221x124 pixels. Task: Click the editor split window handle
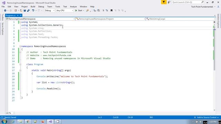point(214,22)
